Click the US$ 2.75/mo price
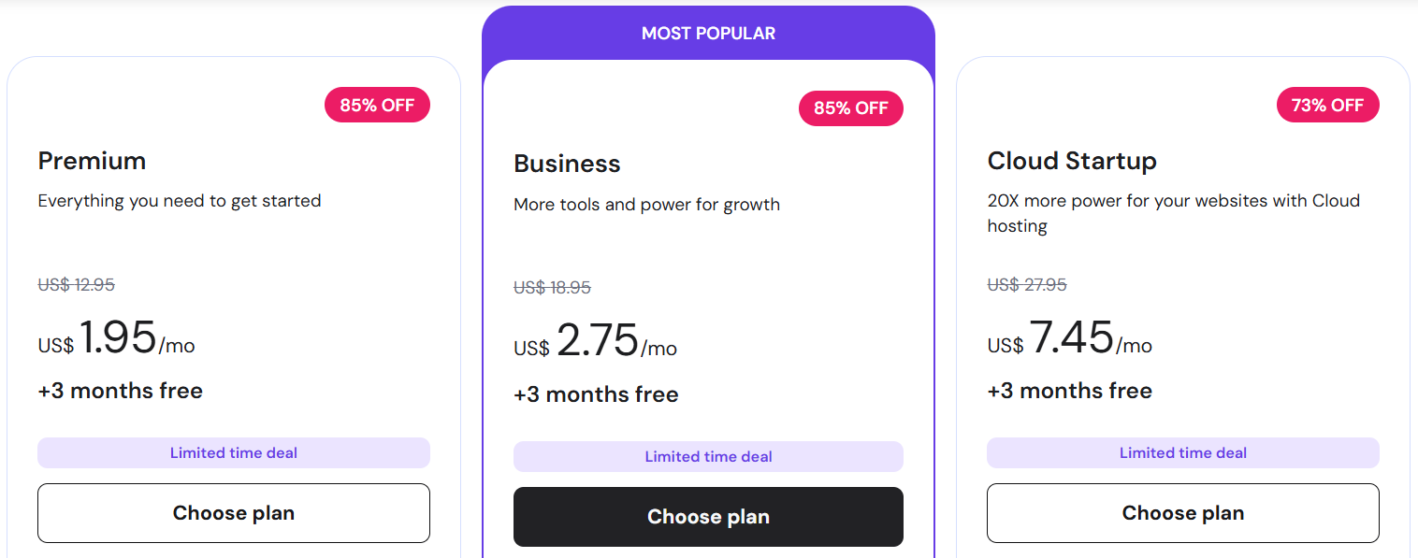 point(596,342)
